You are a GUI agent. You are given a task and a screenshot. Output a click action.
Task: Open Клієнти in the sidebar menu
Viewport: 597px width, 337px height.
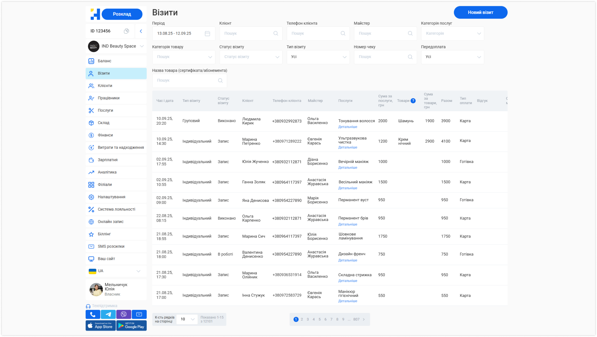tap(116, 86)
